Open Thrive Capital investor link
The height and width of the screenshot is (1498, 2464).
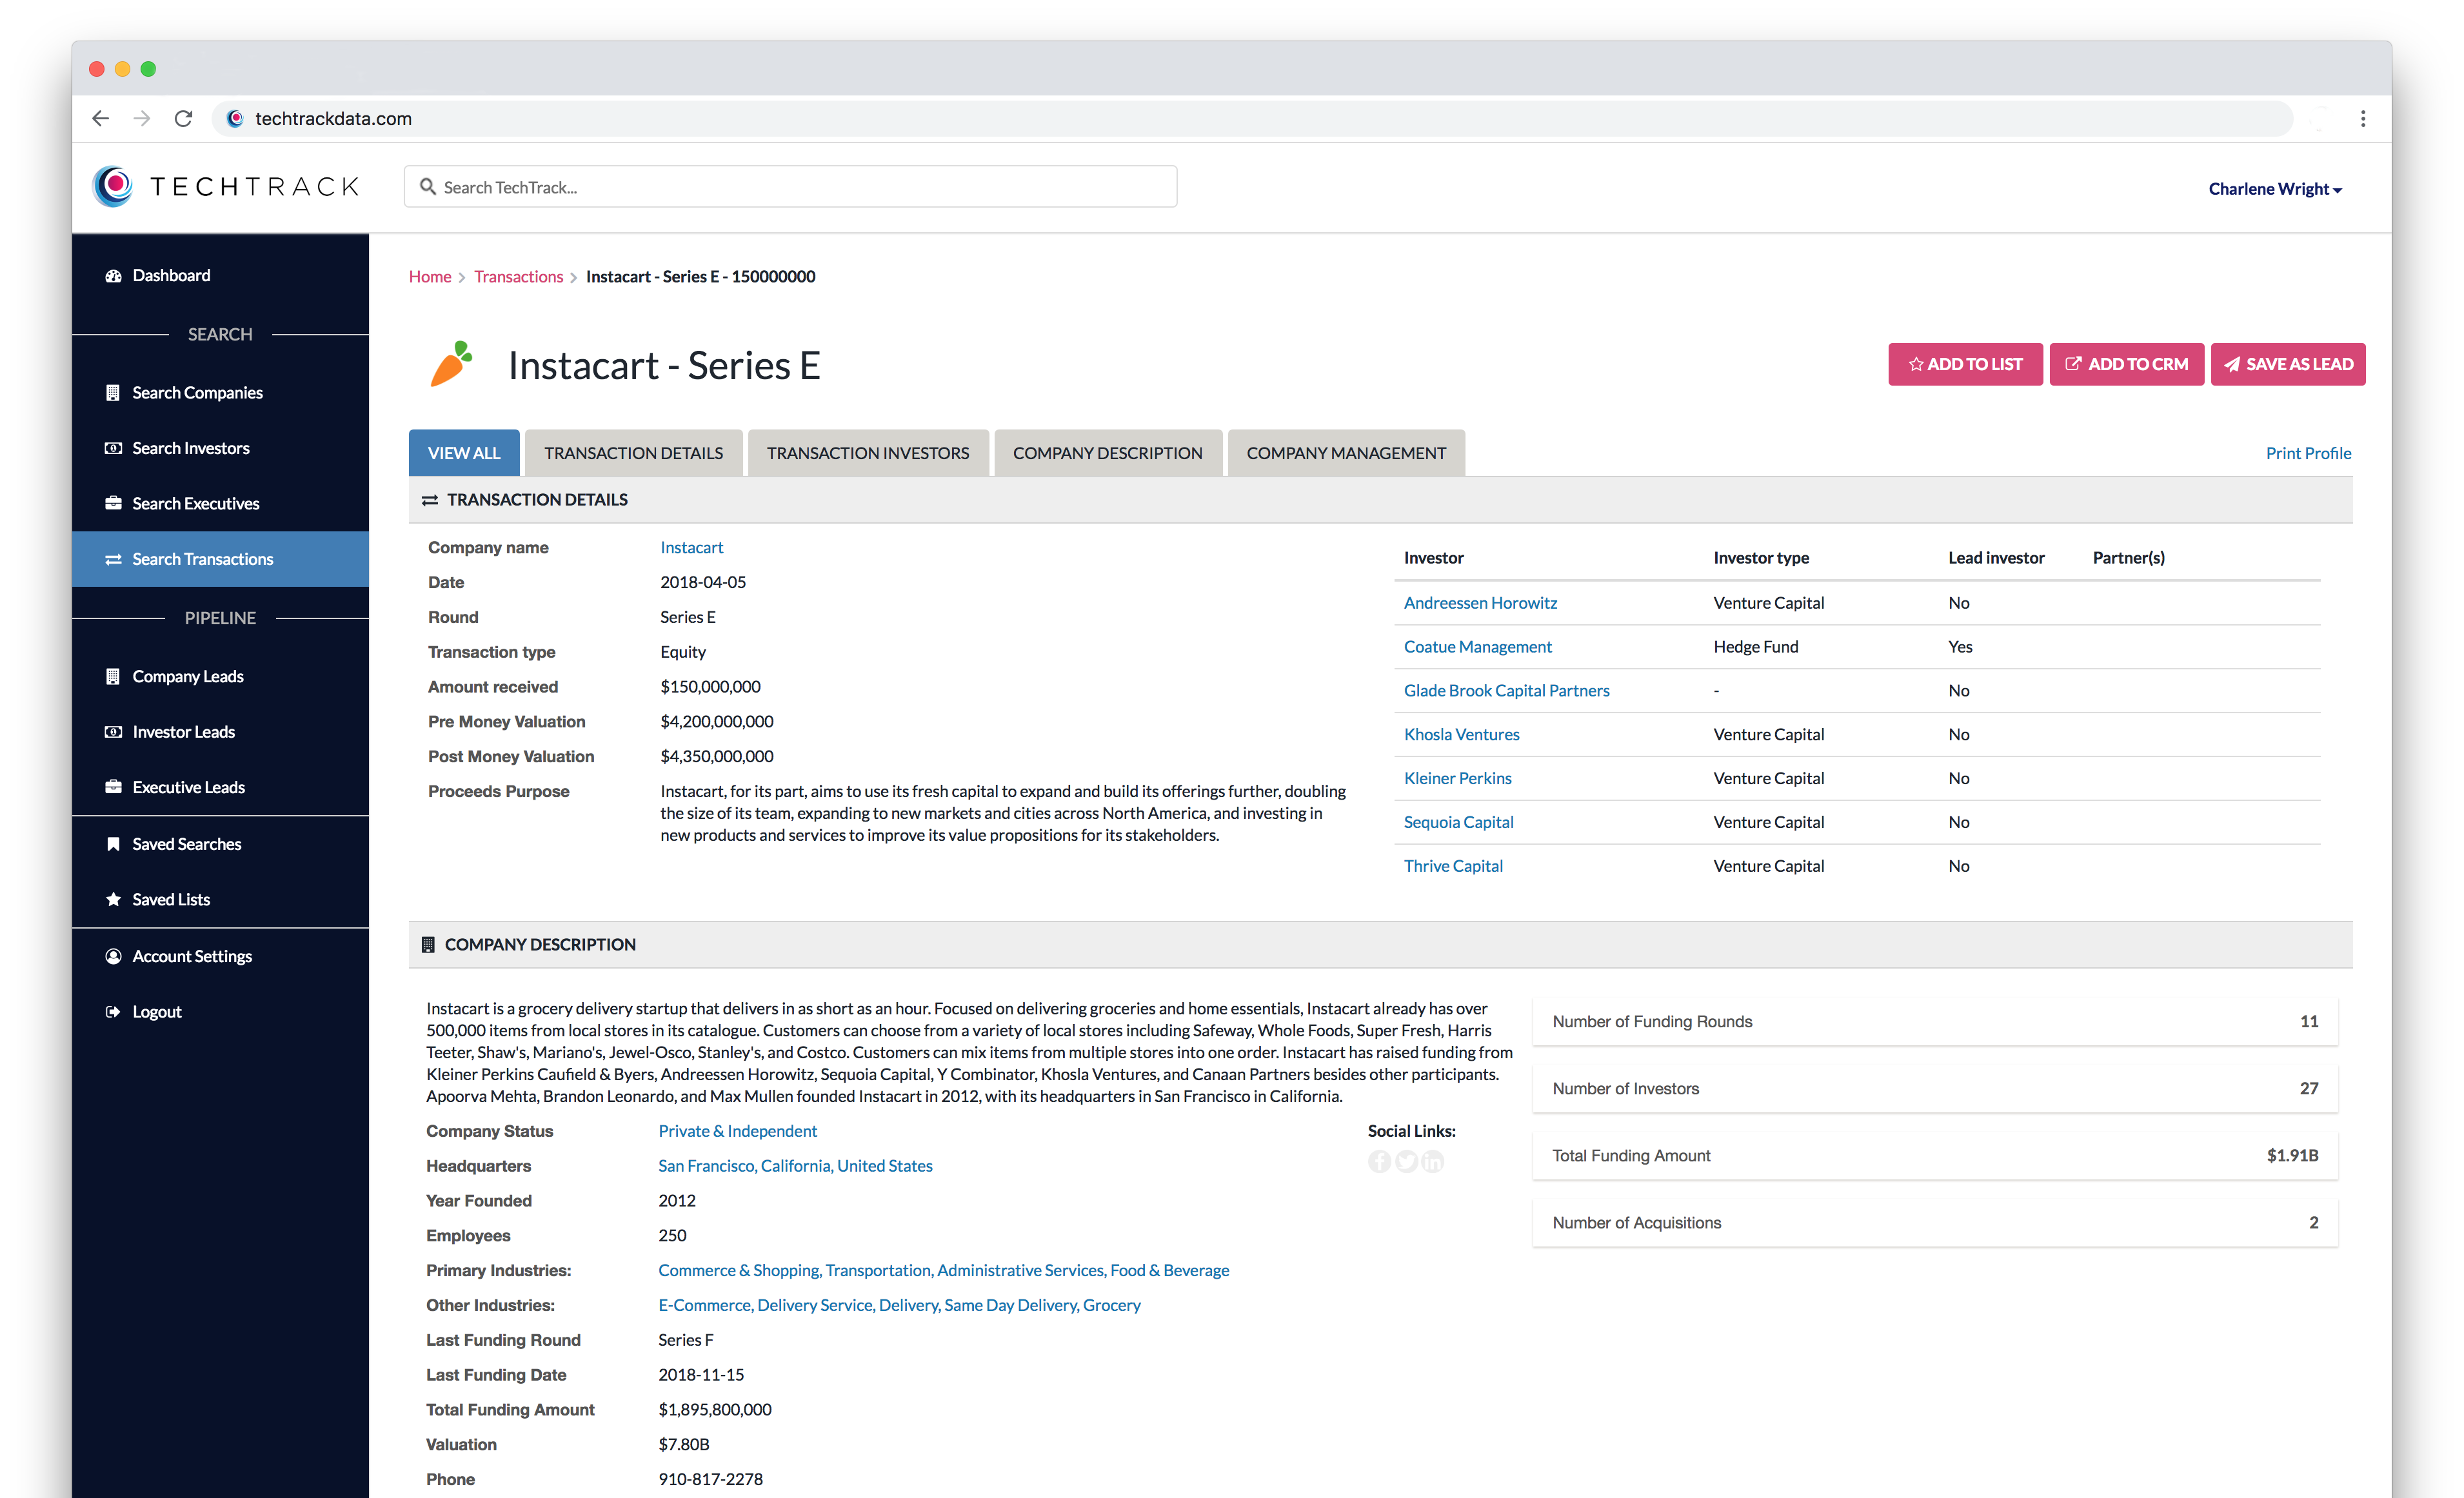[x=1453, y=866]
